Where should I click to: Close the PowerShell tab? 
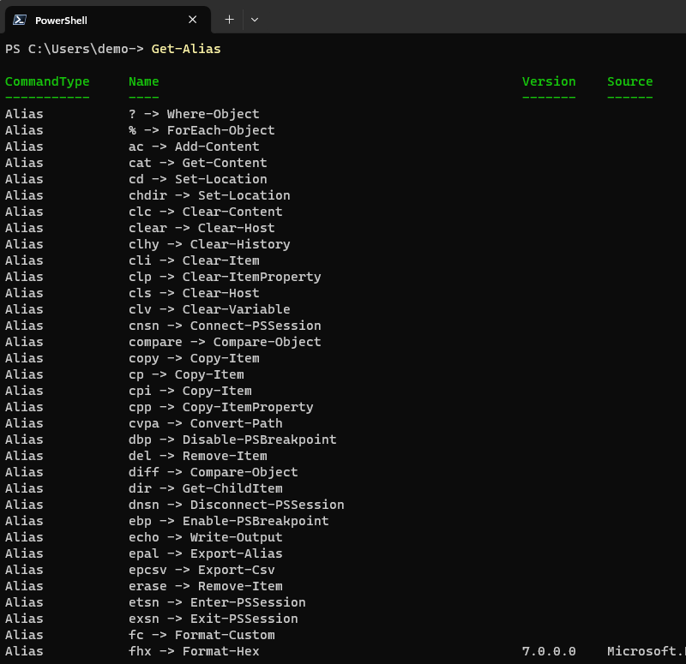pyautogui.click(x=193, y=20)
